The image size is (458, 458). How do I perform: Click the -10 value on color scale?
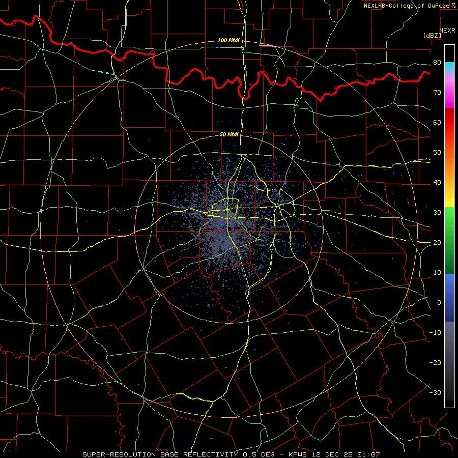(435, 333)
